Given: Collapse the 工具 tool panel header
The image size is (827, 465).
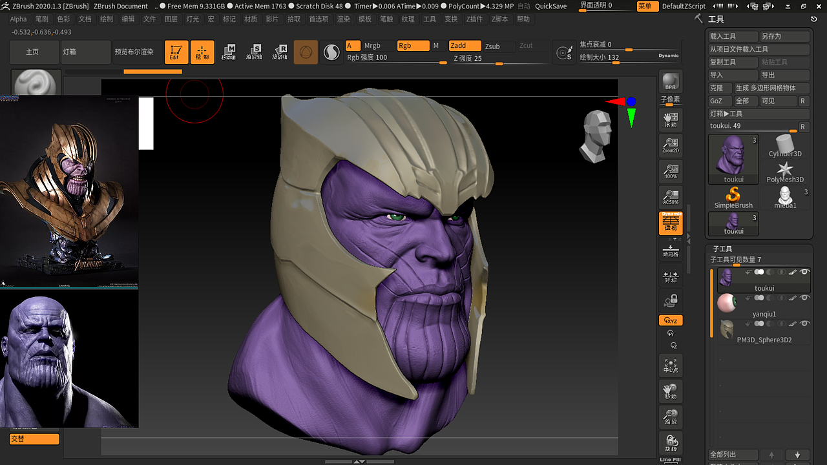Looking at the screenshot, I should [x=716, y=20].
